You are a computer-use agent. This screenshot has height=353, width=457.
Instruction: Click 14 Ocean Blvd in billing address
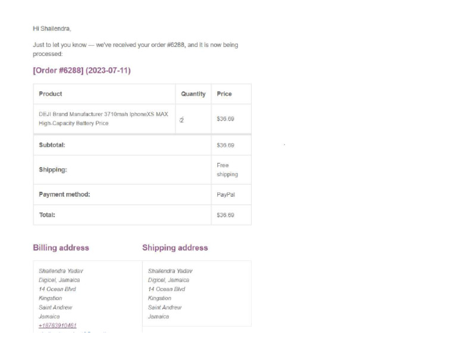(57, 289)
